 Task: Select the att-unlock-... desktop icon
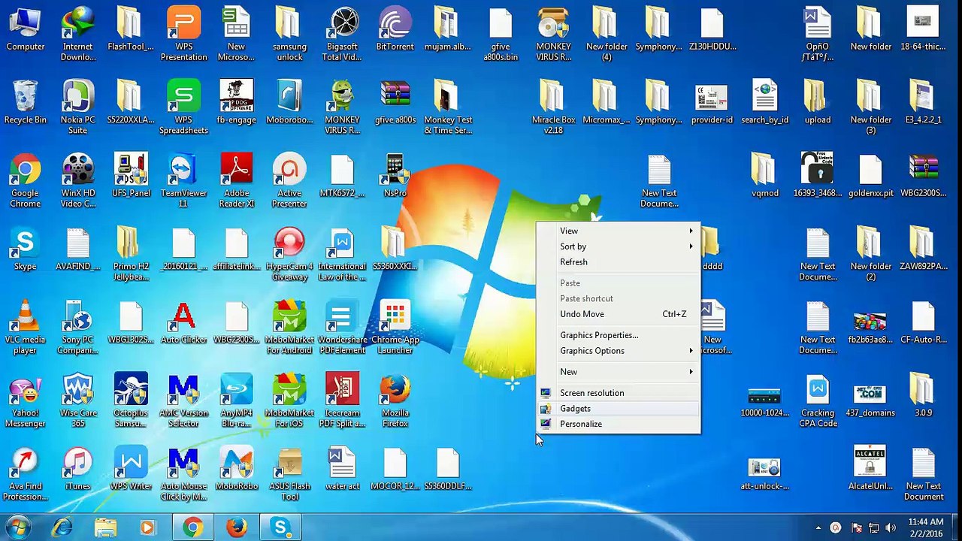764,473
